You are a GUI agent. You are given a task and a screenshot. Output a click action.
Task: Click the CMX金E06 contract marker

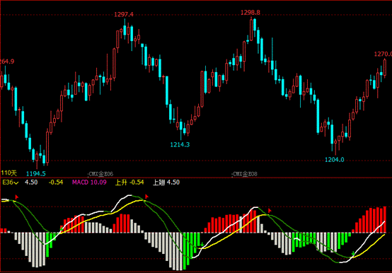[101, 174]
